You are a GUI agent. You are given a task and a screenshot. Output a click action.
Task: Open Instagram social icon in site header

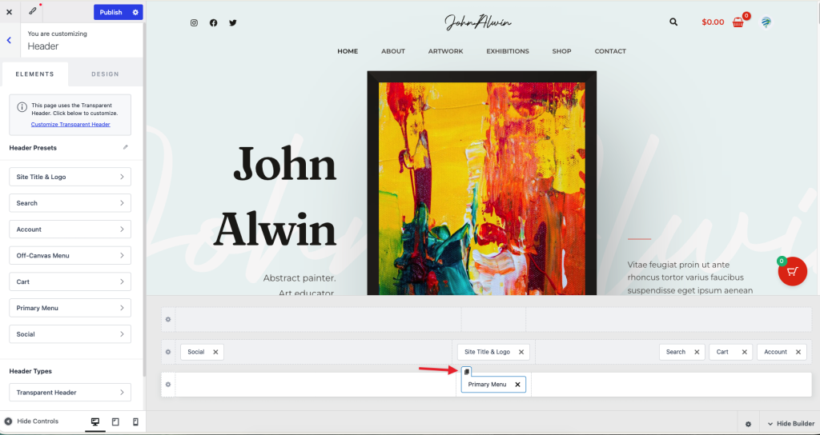pyautogui.click(x=194, y=23)
